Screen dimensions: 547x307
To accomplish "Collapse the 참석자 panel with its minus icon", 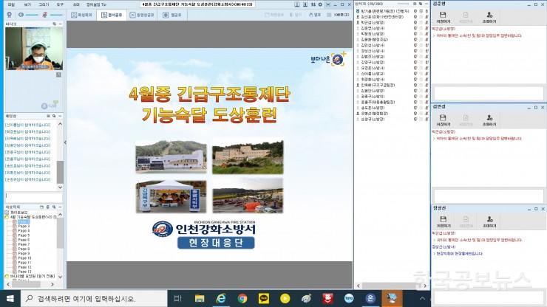I will (427, 4).
